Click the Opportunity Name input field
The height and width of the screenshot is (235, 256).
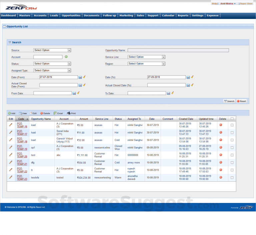click(178, 50)
